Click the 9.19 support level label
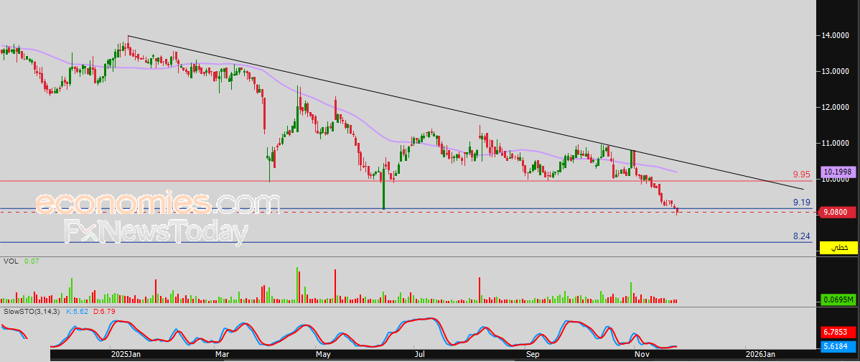 (x=801, y=203)
